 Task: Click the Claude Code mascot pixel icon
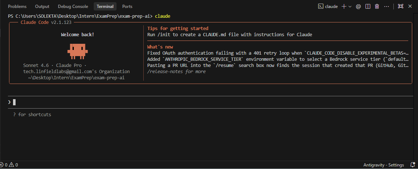click(77, 51)
